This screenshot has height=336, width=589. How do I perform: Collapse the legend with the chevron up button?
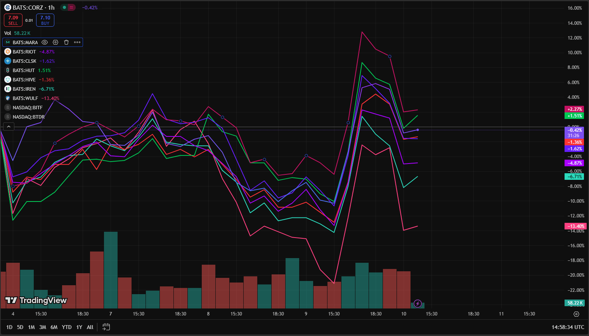click(x=9, y=126)
